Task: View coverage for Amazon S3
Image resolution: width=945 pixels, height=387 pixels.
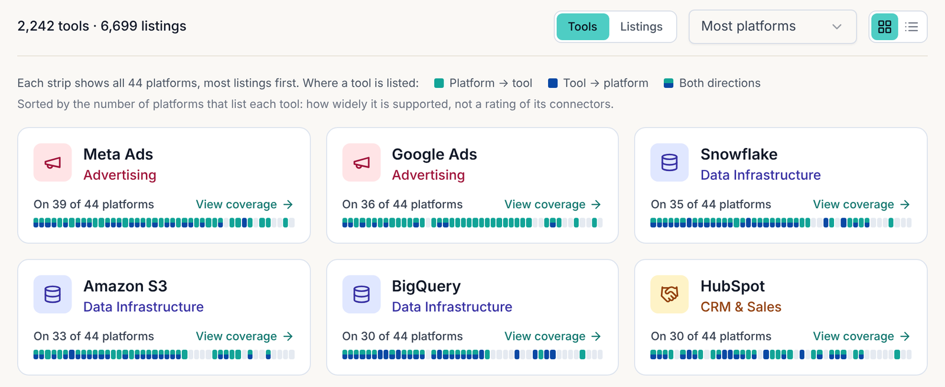Action: tap(245, 336)
